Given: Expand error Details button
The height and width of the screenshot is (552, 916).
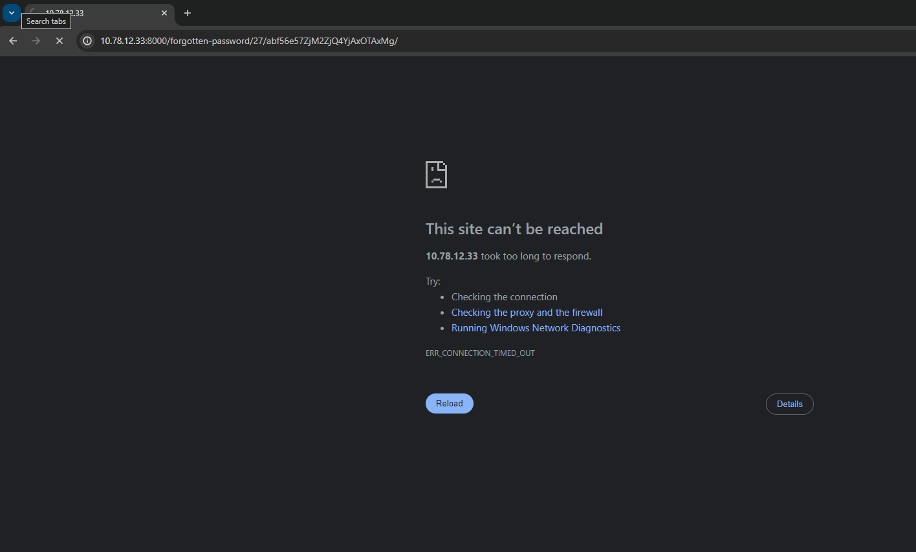Looking at the screenshot, I should 789,404.
